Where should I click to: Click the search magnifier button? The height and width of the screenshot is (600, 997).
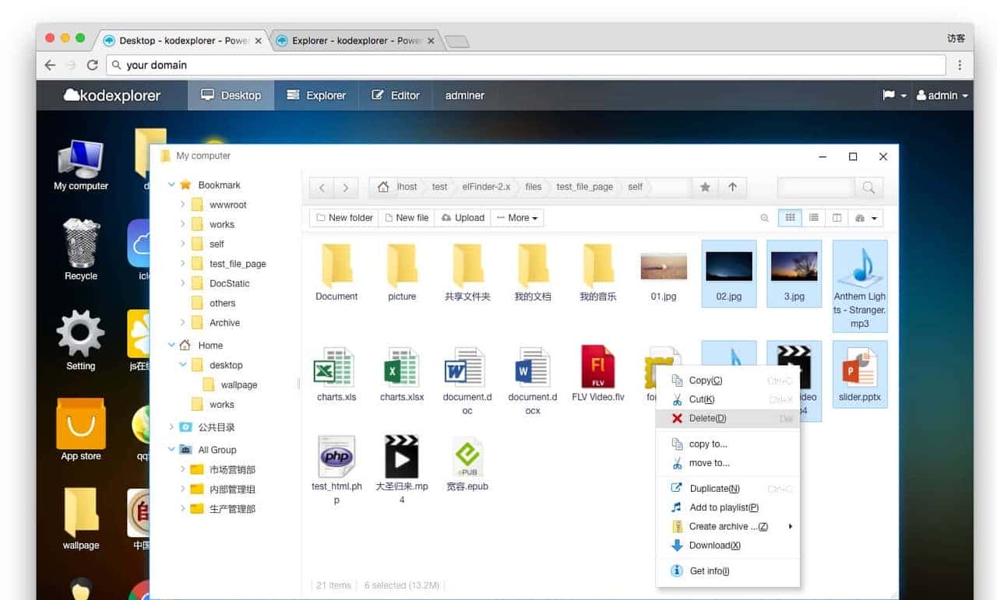(x=868, y=188)
